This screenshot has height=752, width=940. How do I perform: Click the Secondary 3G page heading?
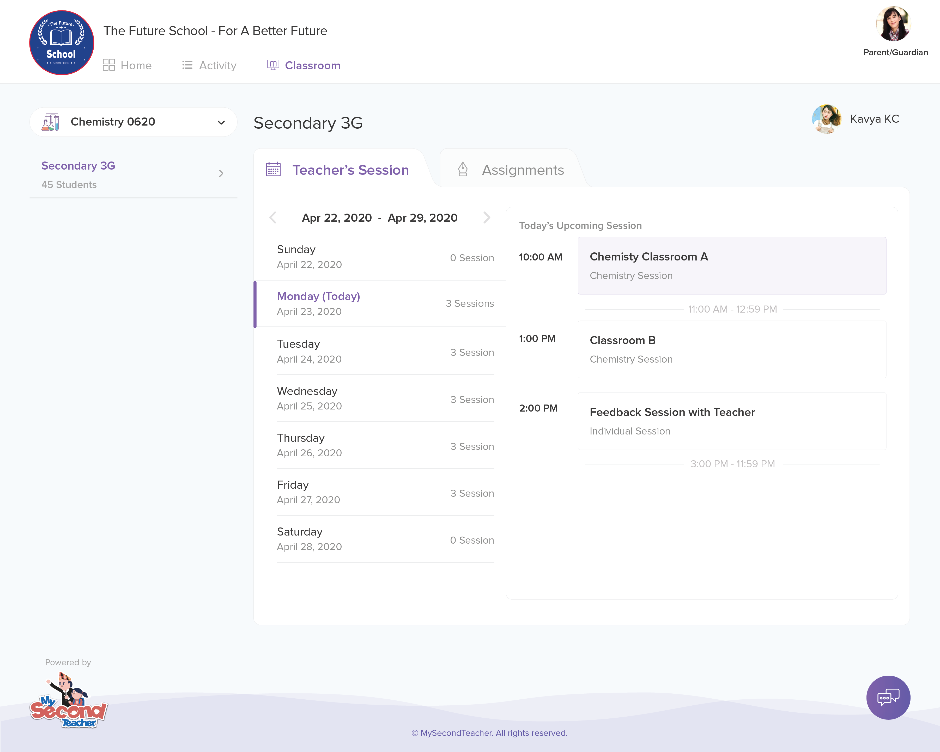308,123
